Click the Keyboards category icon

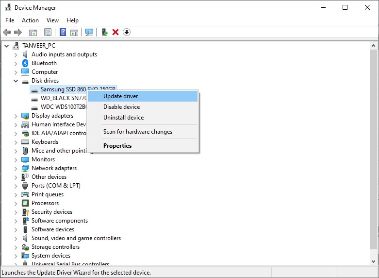coord(25,142)
